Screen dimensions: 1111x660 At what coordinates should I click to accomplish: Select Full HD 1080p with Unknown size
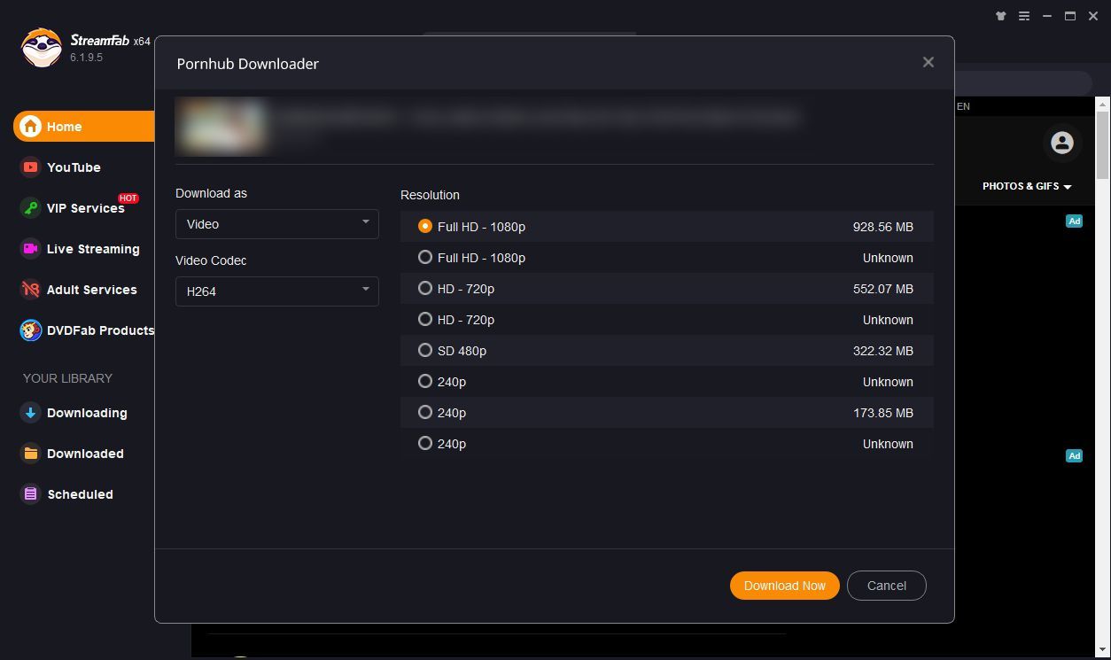666,258
